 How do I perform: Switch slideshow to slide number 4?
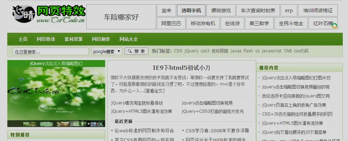click(x=95, y=124)
